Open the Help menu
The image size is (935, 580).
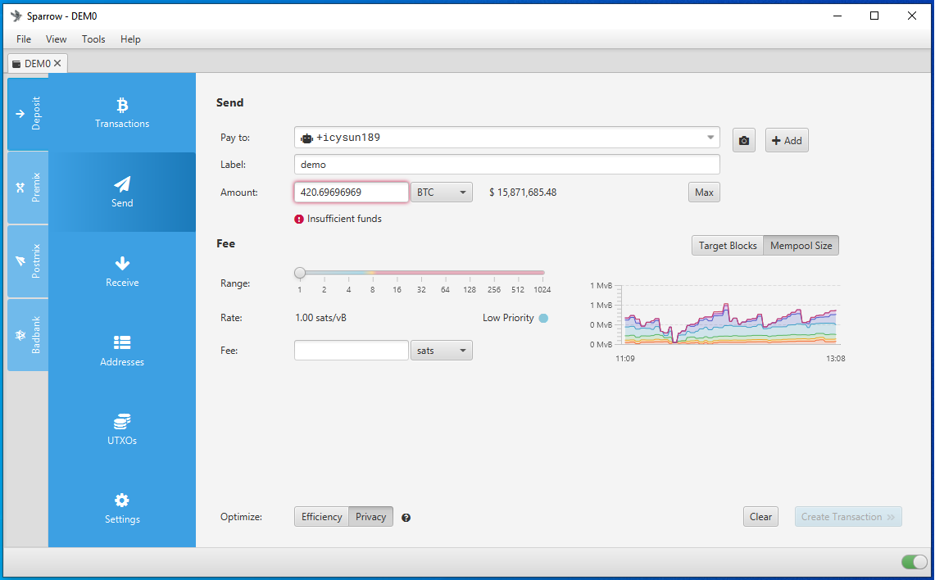(x=130, y=39)
